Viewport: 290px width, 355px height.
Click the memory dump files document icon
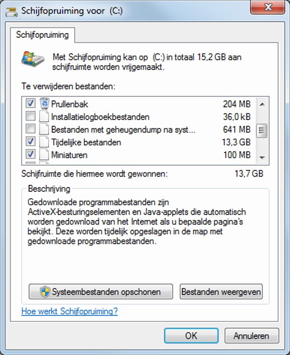pyautogui.click(x=45, y=129)
